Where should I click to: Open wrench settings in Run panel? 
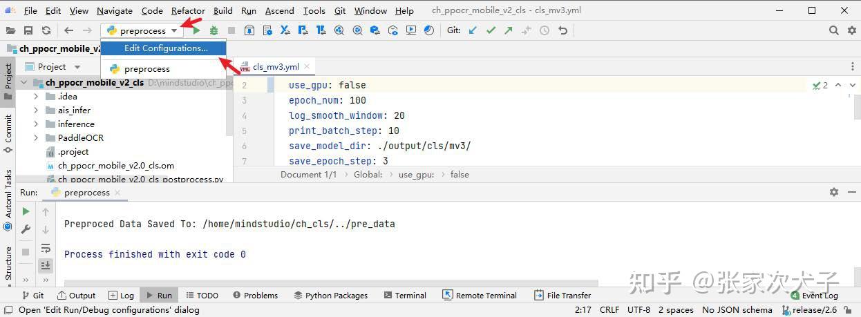tap(26, 229)
